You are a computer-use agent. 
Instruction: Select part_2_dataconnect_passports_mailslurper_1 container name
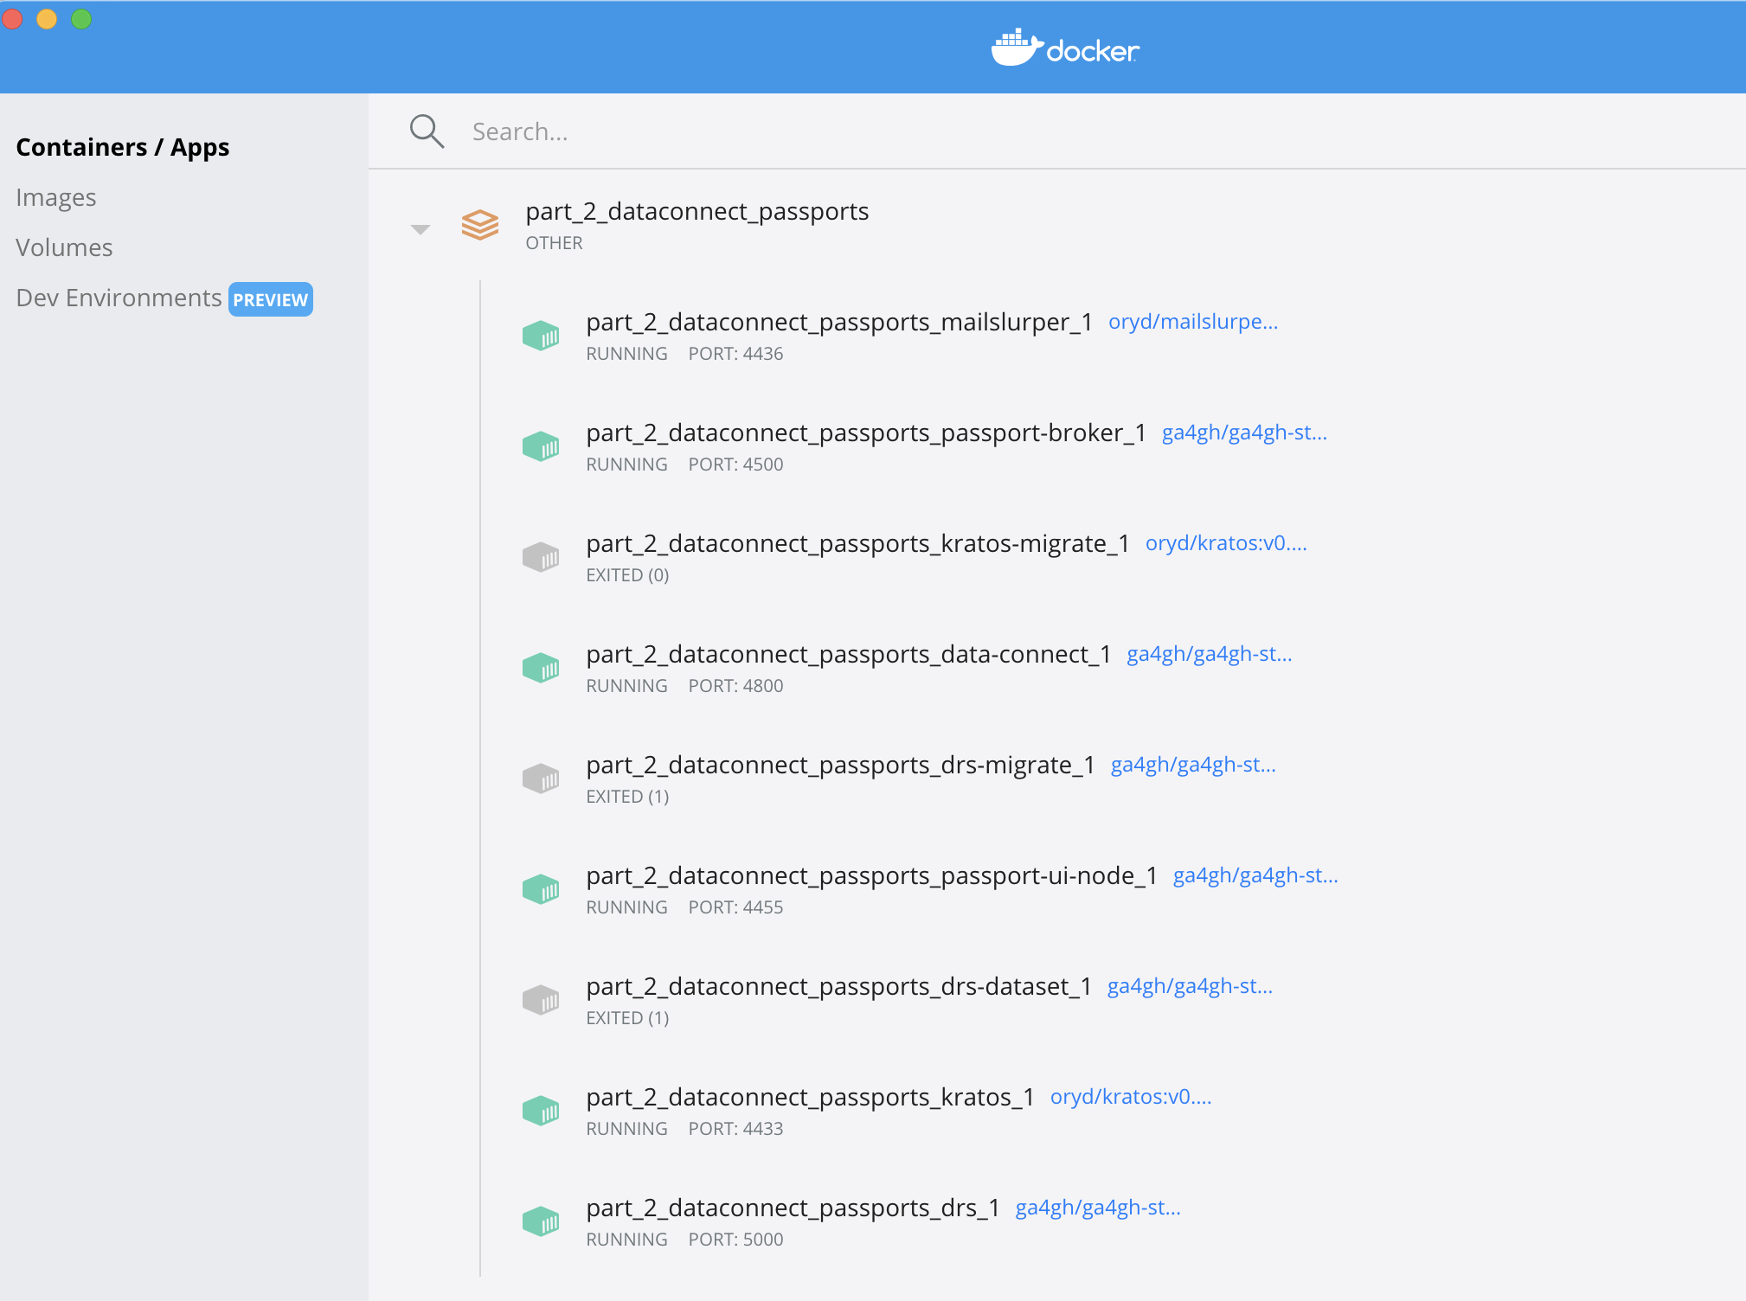(x=839, y=322)
